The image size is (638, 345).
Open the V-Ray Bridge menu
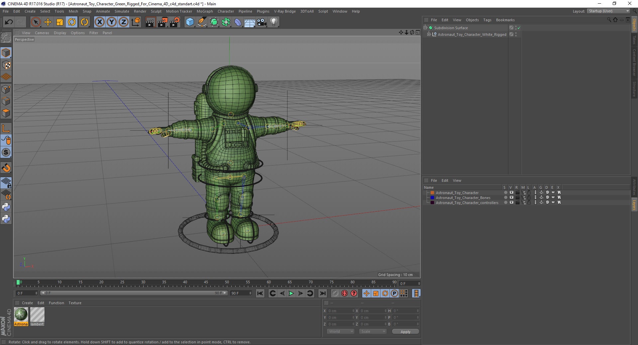(x=285, y=11)
